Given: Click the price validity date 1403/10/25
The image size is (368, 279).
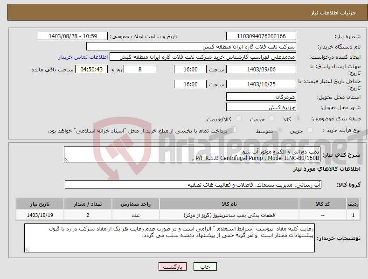Looking at the screenshot, I should pyautogui.click(x=261, y=84).
